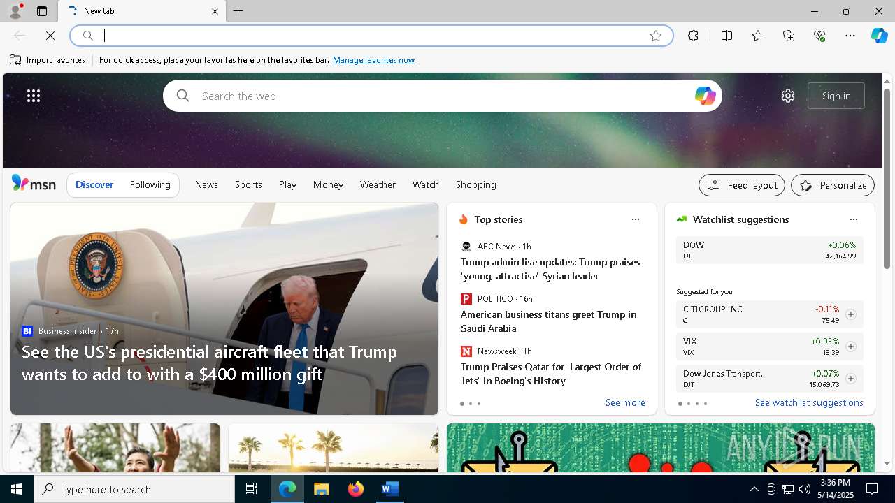
Task: Add Dow Jones Transport to watchlist
Action: (851, 379)
